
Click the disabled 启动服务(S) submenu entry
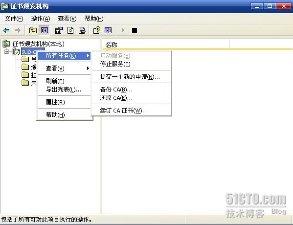(x=132, y=56)
